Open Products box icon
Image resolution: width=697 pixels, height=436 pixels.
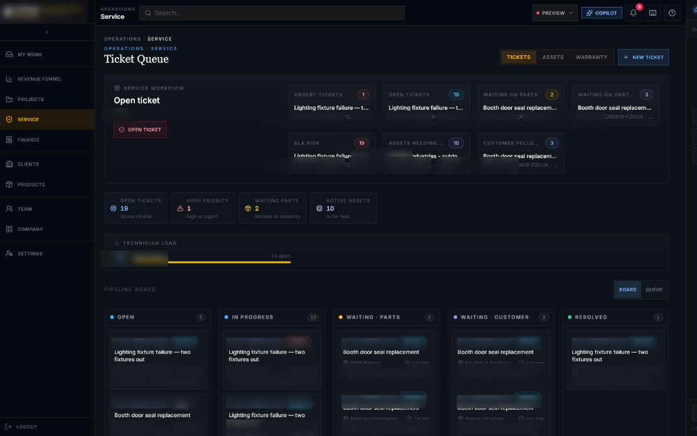(9, 184)
